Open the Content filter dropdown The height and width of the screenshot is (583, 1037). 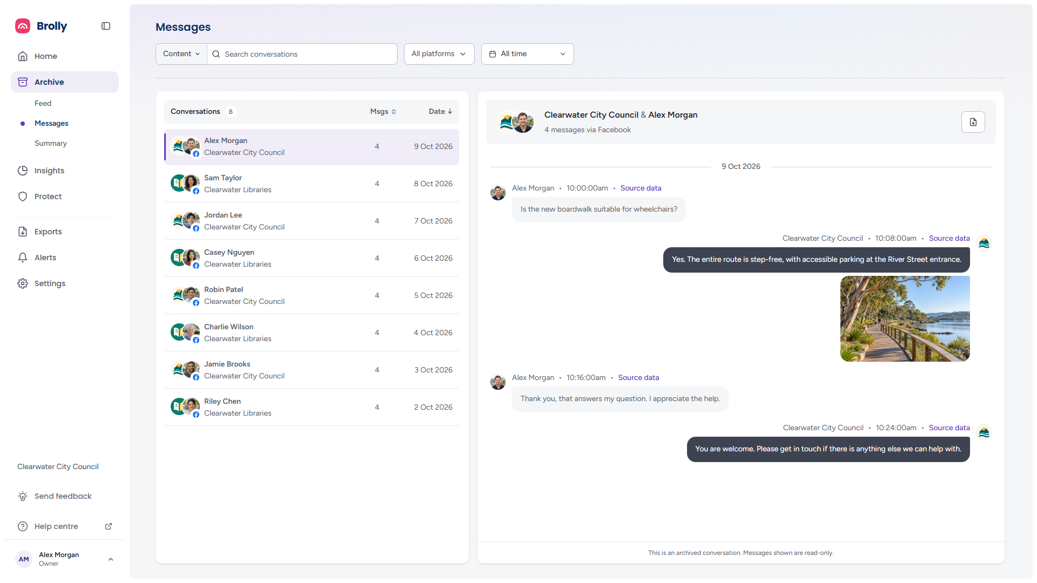tap(181, 54)
